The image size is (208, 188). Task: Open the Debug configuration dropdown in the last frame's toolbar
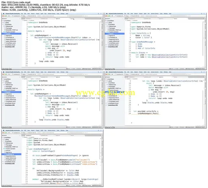pyautogui.click(x=24, y=133)
